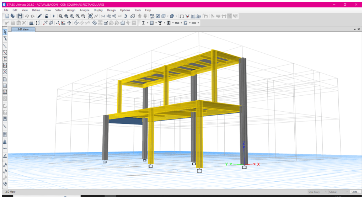
Task: Choose the quick draw braces X tool
Action: 5,71
